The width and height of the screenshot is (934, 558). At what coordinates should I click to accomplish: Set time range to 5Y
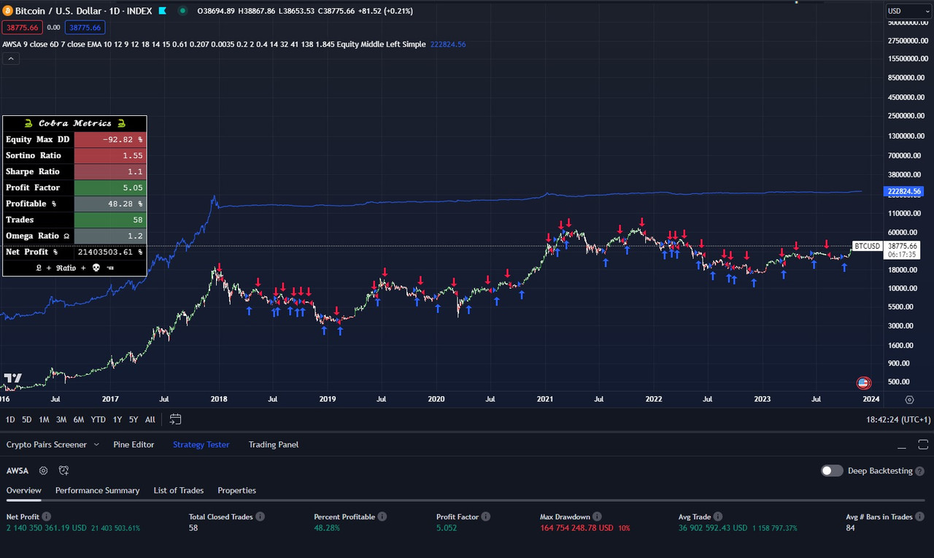click(134, 419)
